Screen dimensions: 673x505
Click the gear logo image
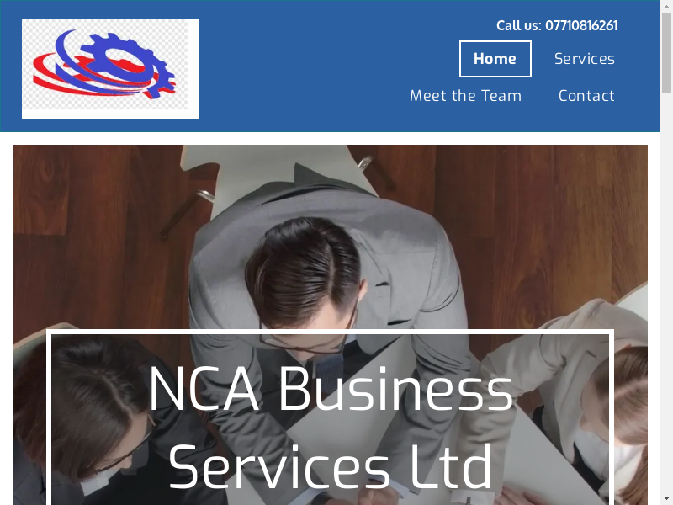(110, 69)
